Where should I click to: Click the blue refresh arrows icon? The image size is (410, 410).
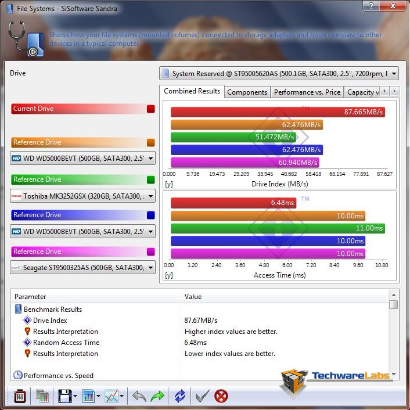[180, 397]
